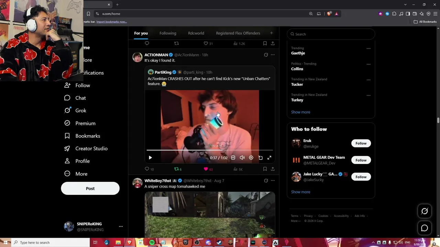
Task: Open the Follow item in the sidebar
Action: click(77, 85)
